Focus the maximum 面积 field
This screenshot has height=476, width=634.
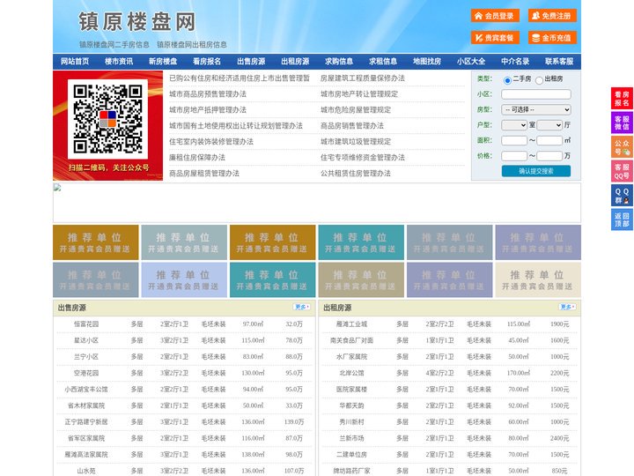(549, 140)
